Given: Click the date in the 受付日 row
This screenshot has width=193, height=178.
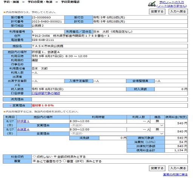Looking at the screenshot, I should pyautogui.click(x=109, y=17).
